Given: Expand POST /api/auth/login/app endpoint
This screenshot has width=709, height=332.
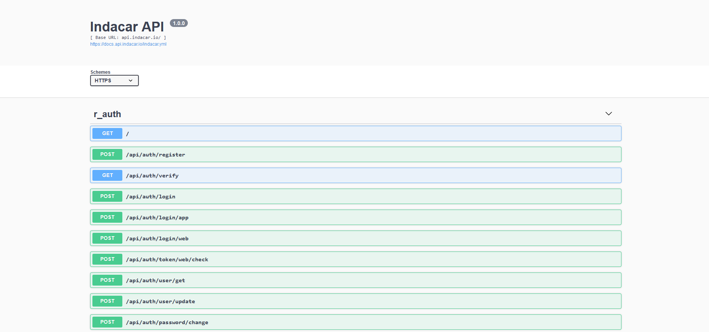Looking at the screenshot, I should [x=356, y=217].
